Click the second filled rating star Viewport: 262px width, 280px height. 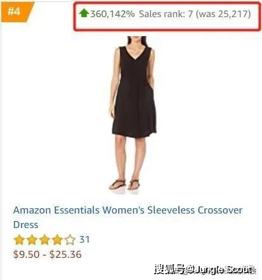pyautogui.click(x=32, y=240)
